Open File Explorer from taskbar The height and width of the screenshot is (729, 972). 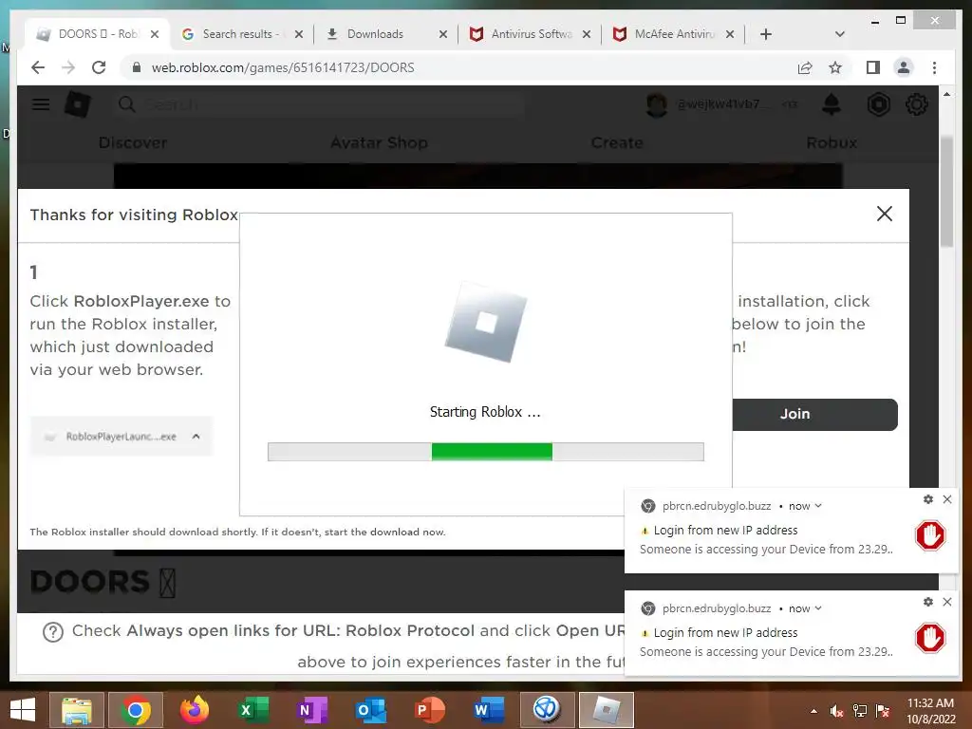[77, 710]
